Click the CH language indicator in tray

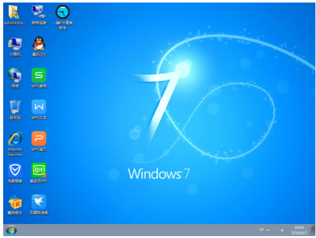(x=261, y=230)
